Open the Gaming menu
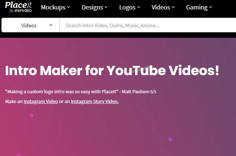 (x=199, y=7)
